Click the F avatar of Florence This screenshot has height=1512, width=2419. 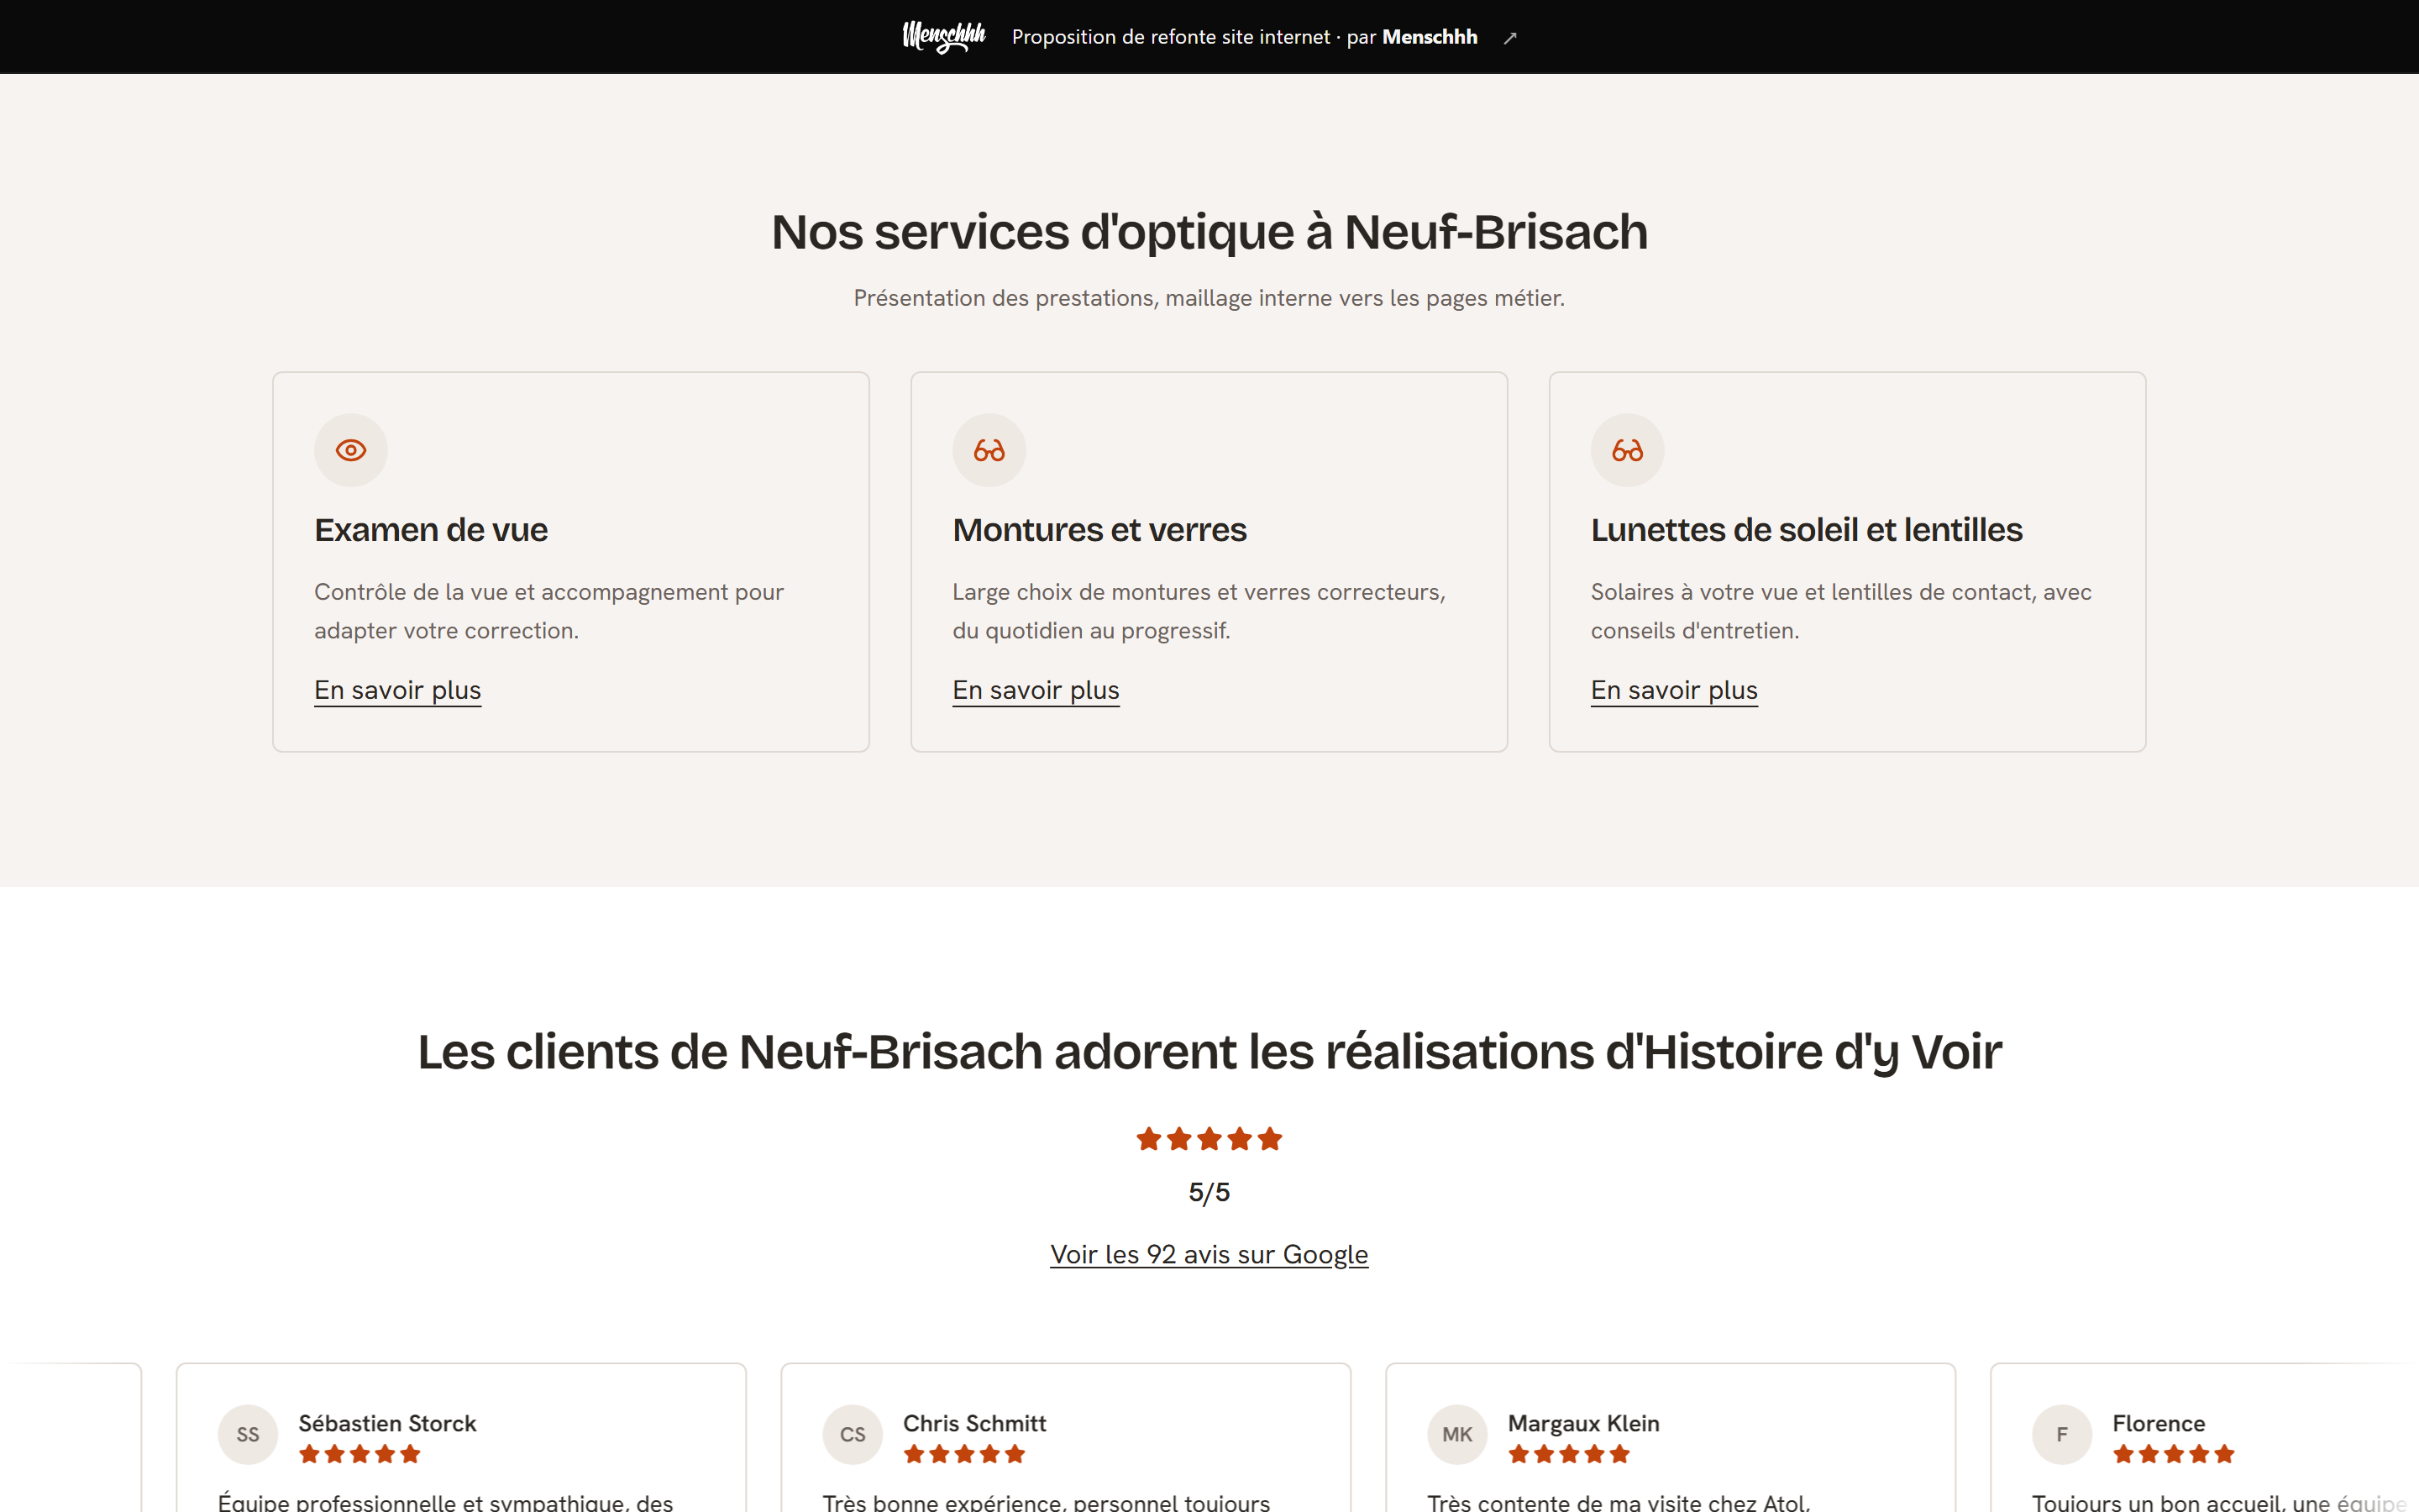pyautogui.click(x=2061, y=1434)
